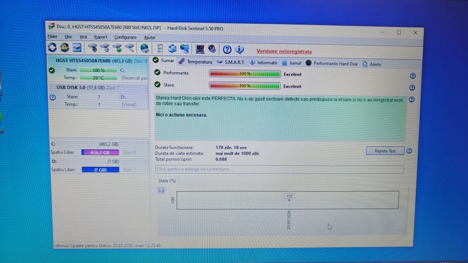Switch to the Temperatura tab
Viewport: 468px width, 263px height.
(x=196, y=62)
